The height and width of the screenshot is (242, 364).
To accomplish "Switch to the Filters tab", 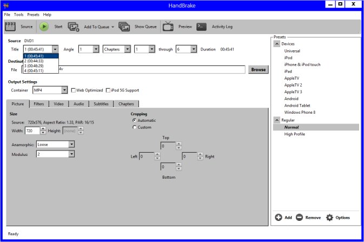I will (39, 104).
